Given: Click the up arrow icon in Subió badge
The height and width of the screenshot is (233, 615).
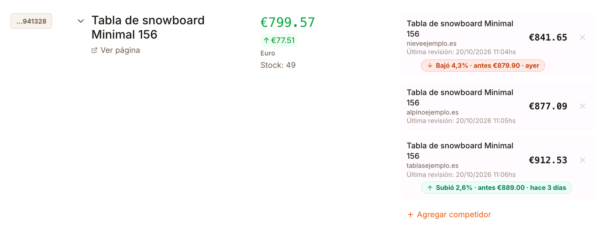Looking at the screenshot, I should point(430,188).
